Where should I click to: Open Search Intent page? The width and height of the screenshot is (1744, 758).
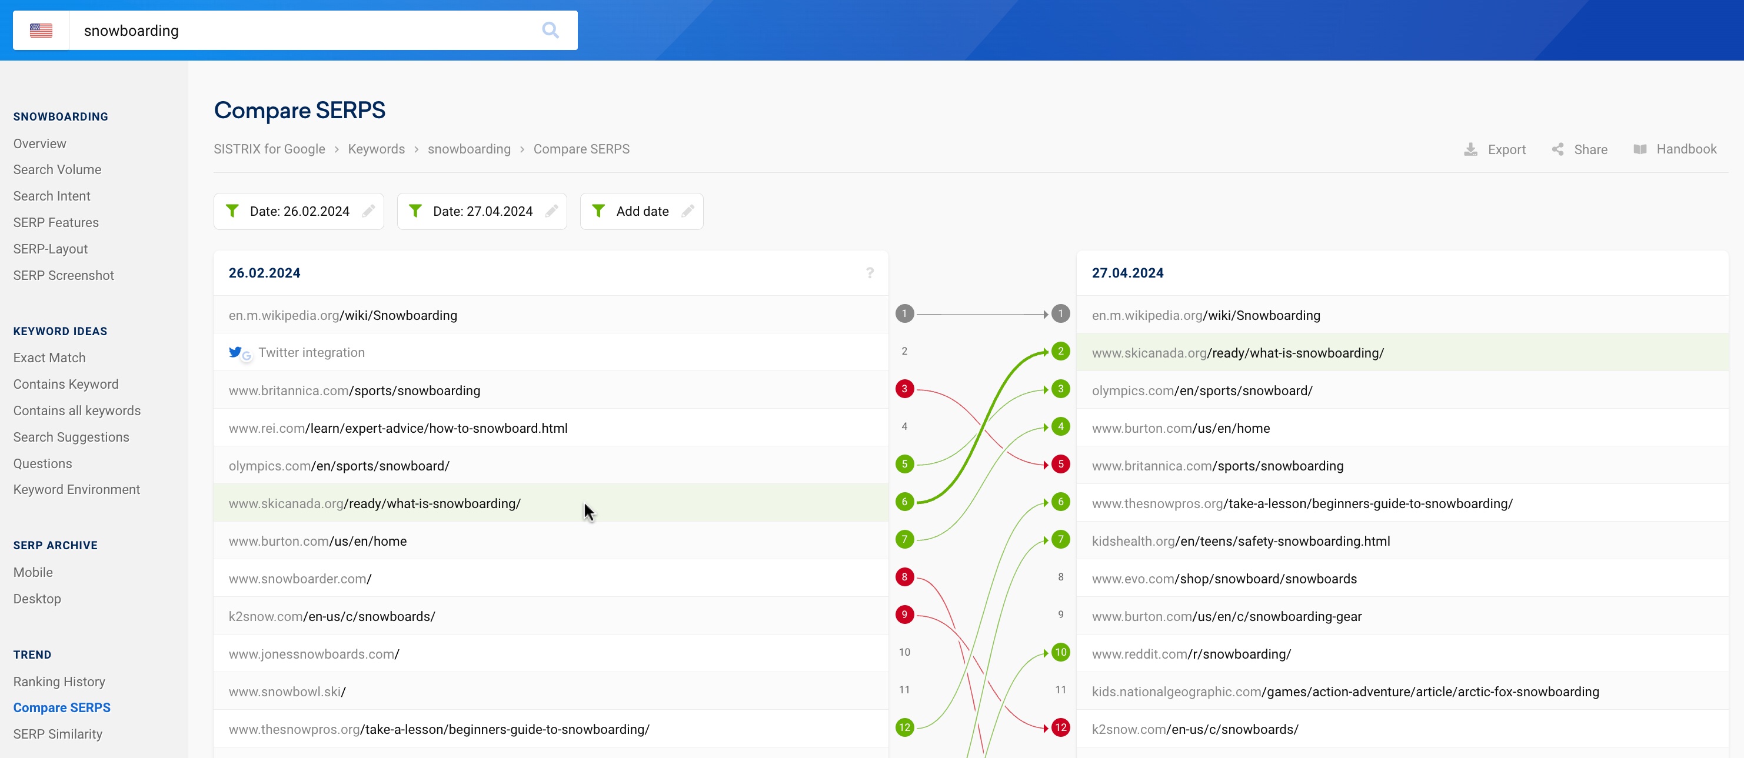click(x=51, y=196)
